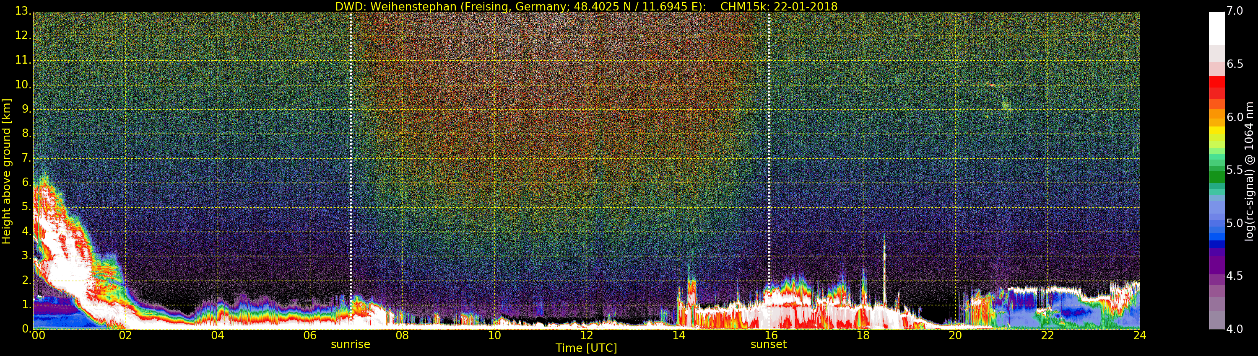Click the colorbar tick value '6.5'

[1235, 64]
